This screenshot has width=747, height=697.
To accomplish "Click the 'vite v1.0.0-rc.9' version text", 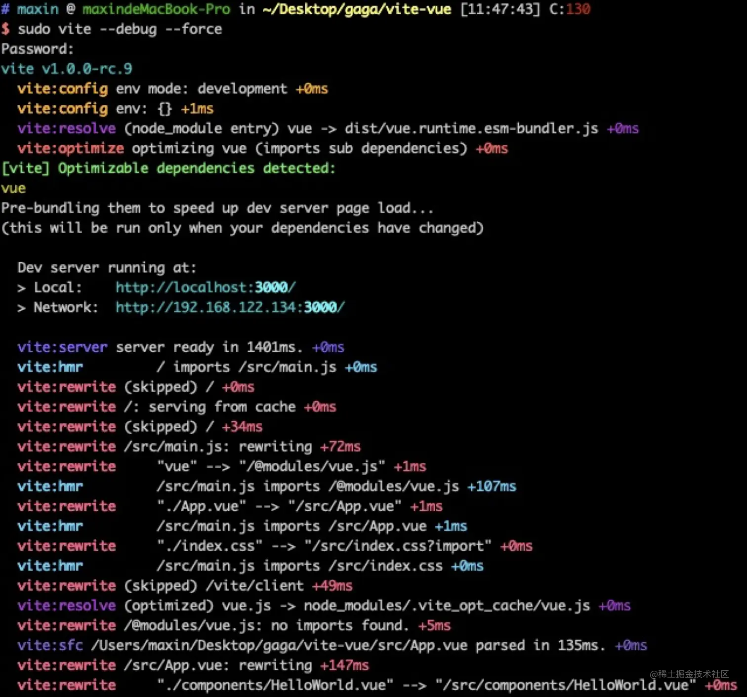I will (x=67, y=69).
